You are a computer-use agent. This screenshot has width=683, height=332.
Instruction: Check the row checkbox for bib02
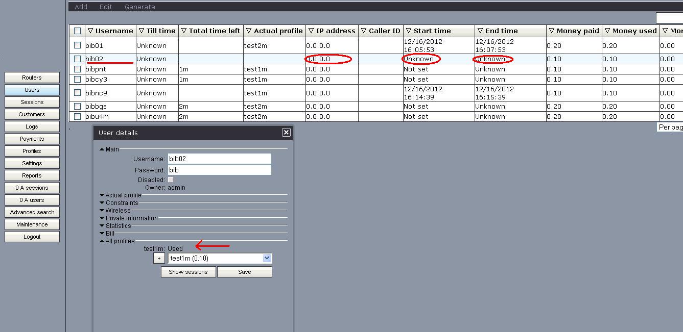pos(77,59)
